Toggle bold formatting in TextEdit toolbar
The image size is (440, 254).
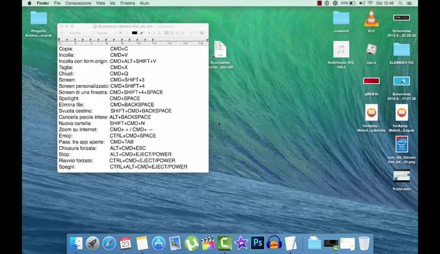pos(150,33)
